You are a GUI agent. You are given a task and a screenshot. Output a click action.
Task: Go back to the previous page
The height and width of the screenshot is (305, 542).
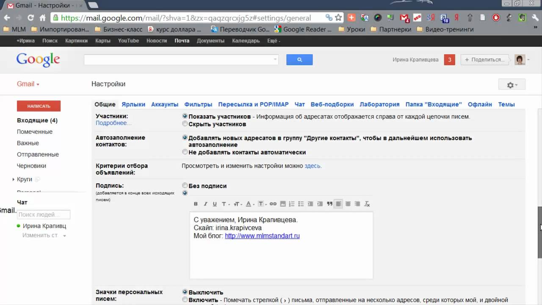7,18
